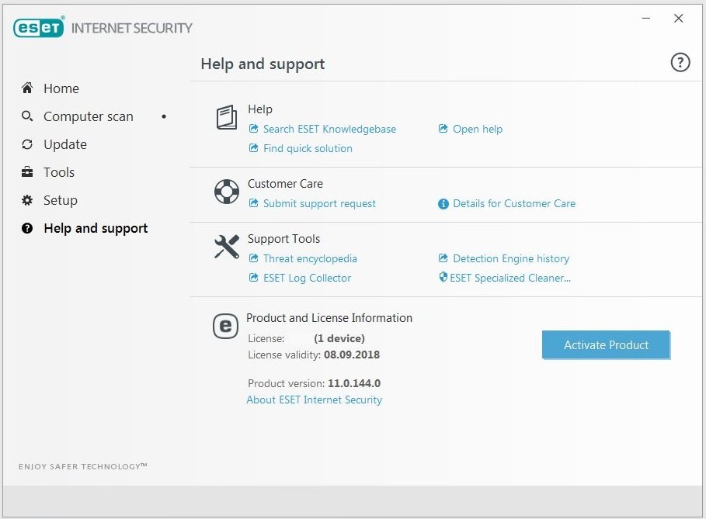Click the Setup gear icon
This screenshot has width=706, height=519.
[x=27, y=200]
